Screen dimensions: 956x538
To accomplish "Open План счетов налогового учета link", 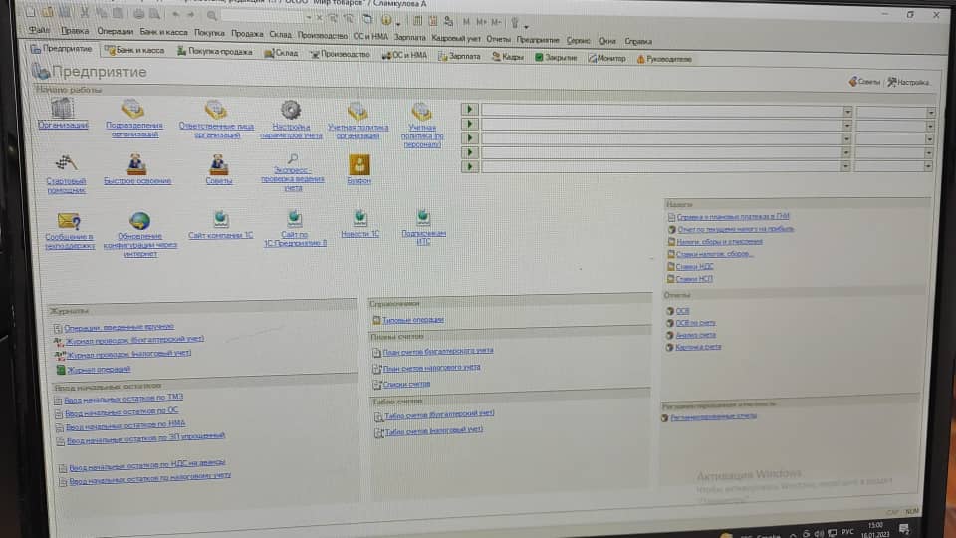I will (x=431, y=368).
